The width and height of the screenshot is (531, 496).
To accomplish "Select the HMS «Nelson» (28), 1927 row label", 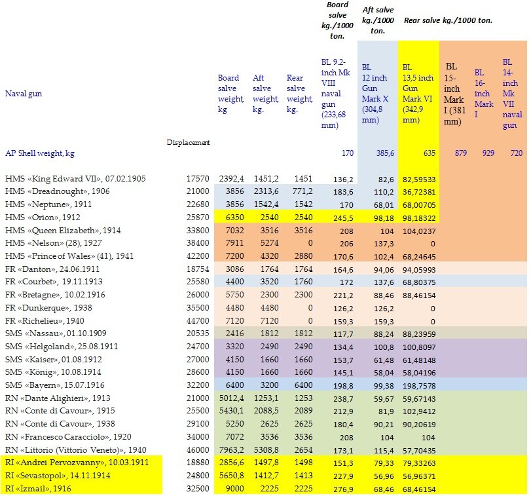I will [54, 243].
